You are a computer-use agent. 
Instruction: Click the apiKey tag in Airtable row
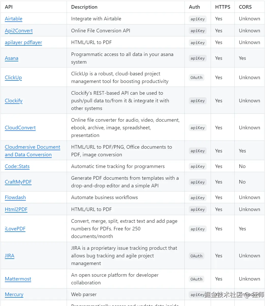pyautogui.click(x=197, y=19)
